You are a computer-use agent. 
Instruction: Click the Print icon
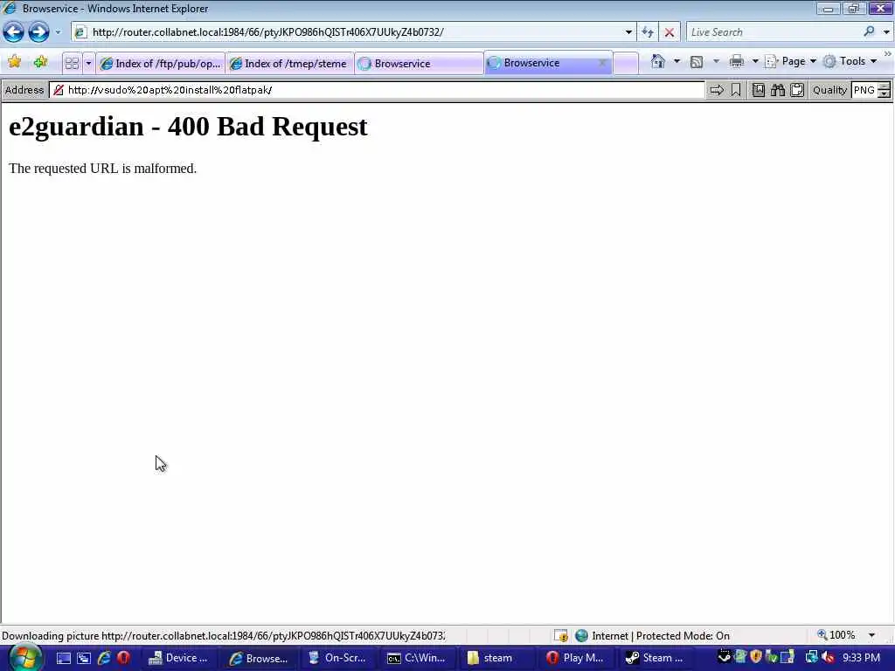pos(737,61)
